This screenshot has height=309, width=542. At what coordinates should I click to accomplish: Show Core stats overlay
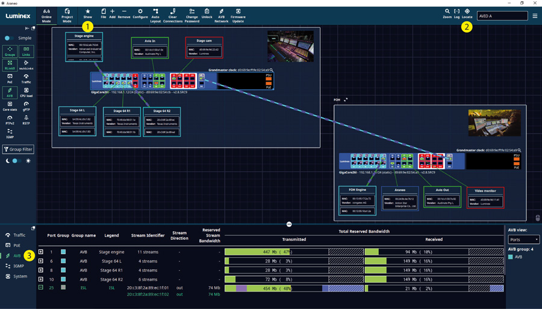point(10,106)
